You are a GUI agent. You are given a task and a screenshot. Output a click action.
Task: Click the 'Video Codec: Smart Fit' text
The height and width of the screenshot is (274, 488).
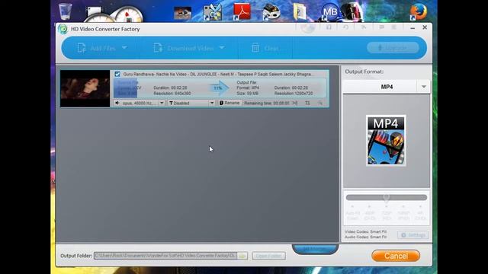click(366, 231)
